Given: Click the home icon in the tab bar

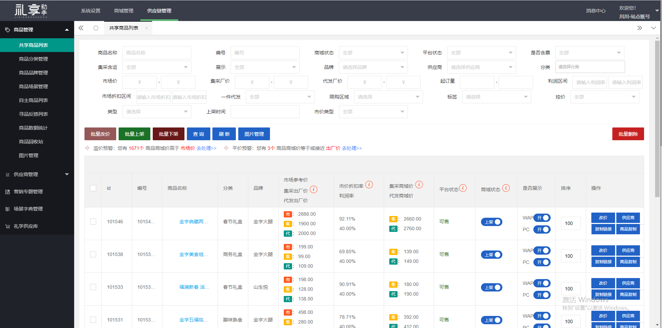Looking at the screenshot, I should coord(96,28).
